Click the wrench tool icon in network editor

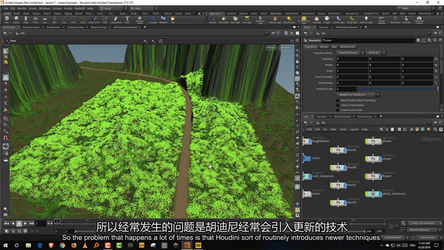382,129
